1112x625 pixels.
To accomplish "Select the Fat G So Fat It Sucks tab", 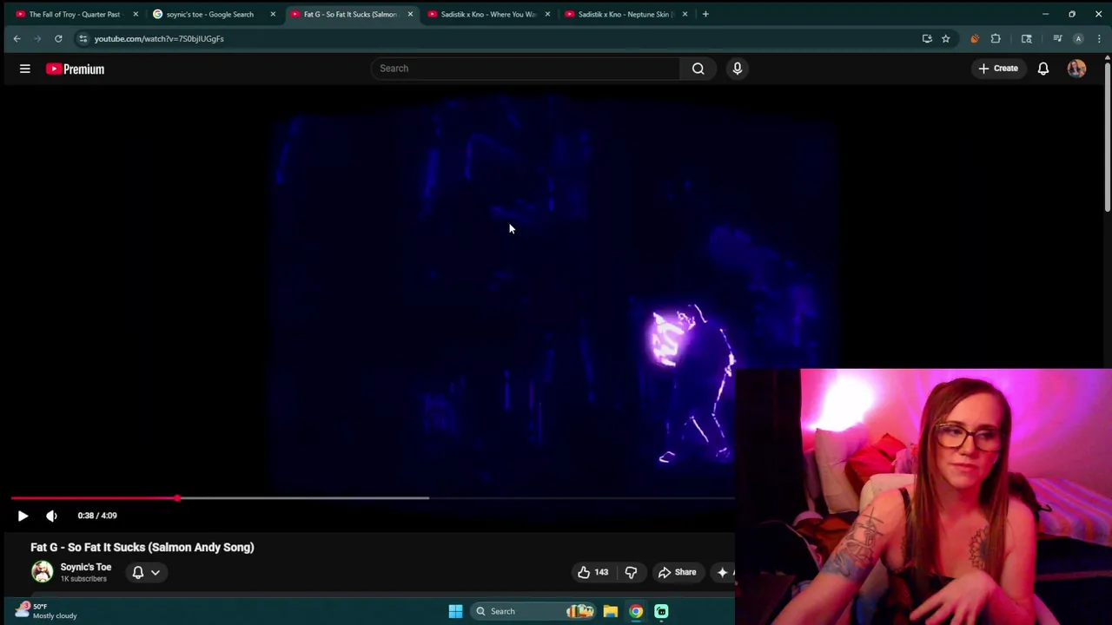I will (x=349, y=14).
